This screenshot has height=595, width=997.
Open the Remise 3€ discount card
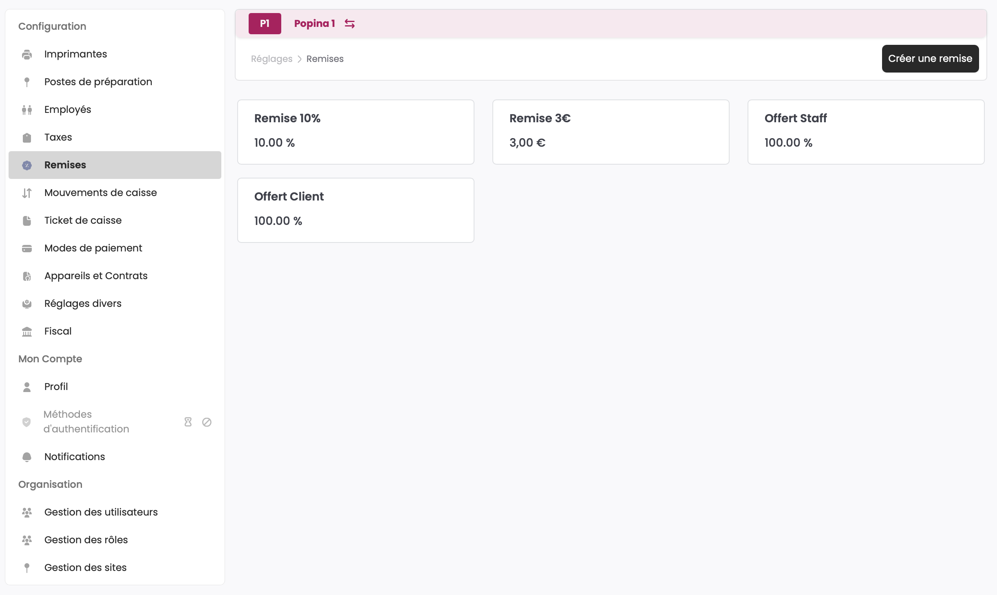611,132
